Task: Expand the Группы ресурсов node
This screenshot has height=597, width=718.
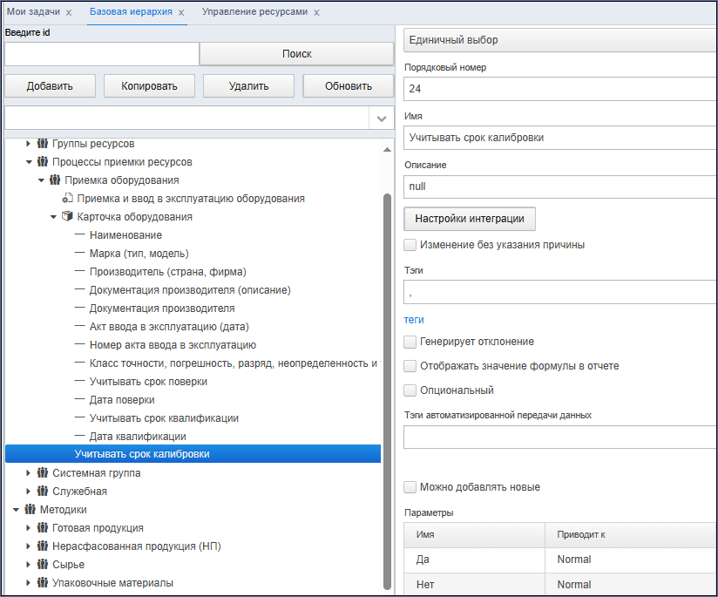Action: click(x=29, y=144)
